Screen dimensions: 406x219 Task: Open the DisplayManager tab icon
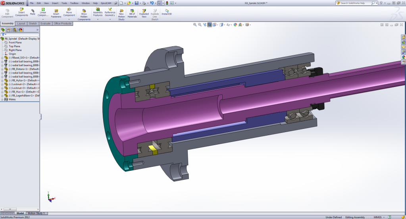point(21,30)
